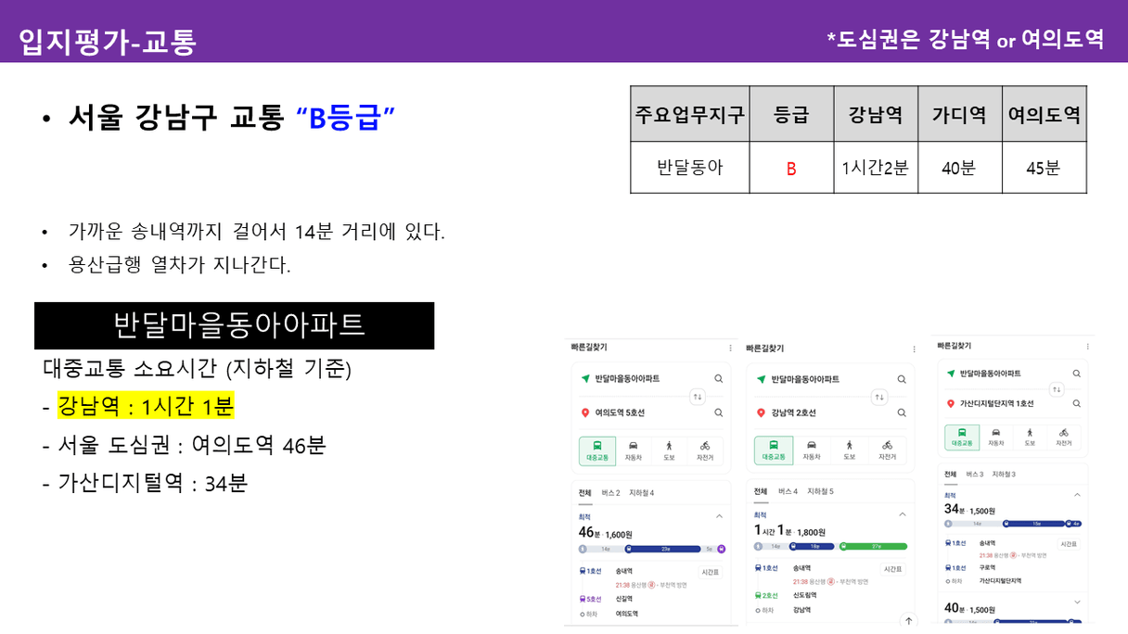The height and width of the screenshot is (634, 1128).
Task: Select 자동차 mode in the 여의도역 panel
Action: tap(634, 450)
